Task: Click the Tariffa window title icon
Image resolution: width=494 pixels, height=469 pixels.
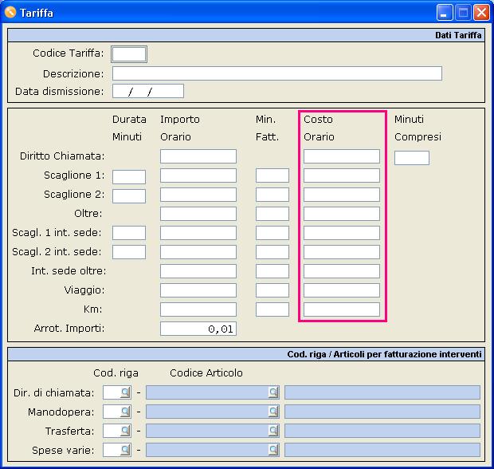Action: pos(10,13)
